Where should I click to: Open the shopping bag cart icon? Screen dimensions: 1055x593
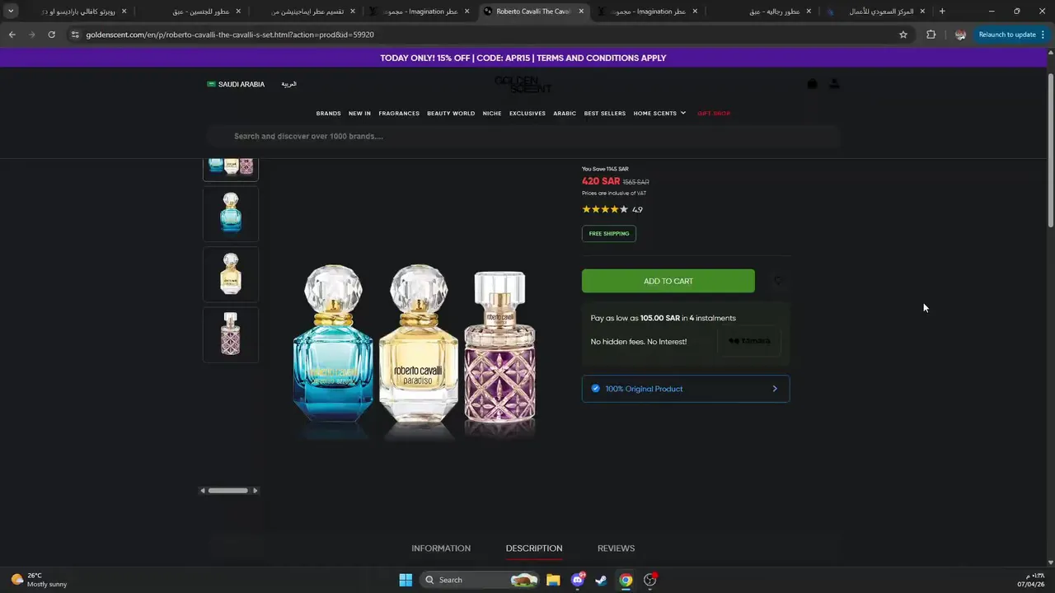(x=812, y=84)
